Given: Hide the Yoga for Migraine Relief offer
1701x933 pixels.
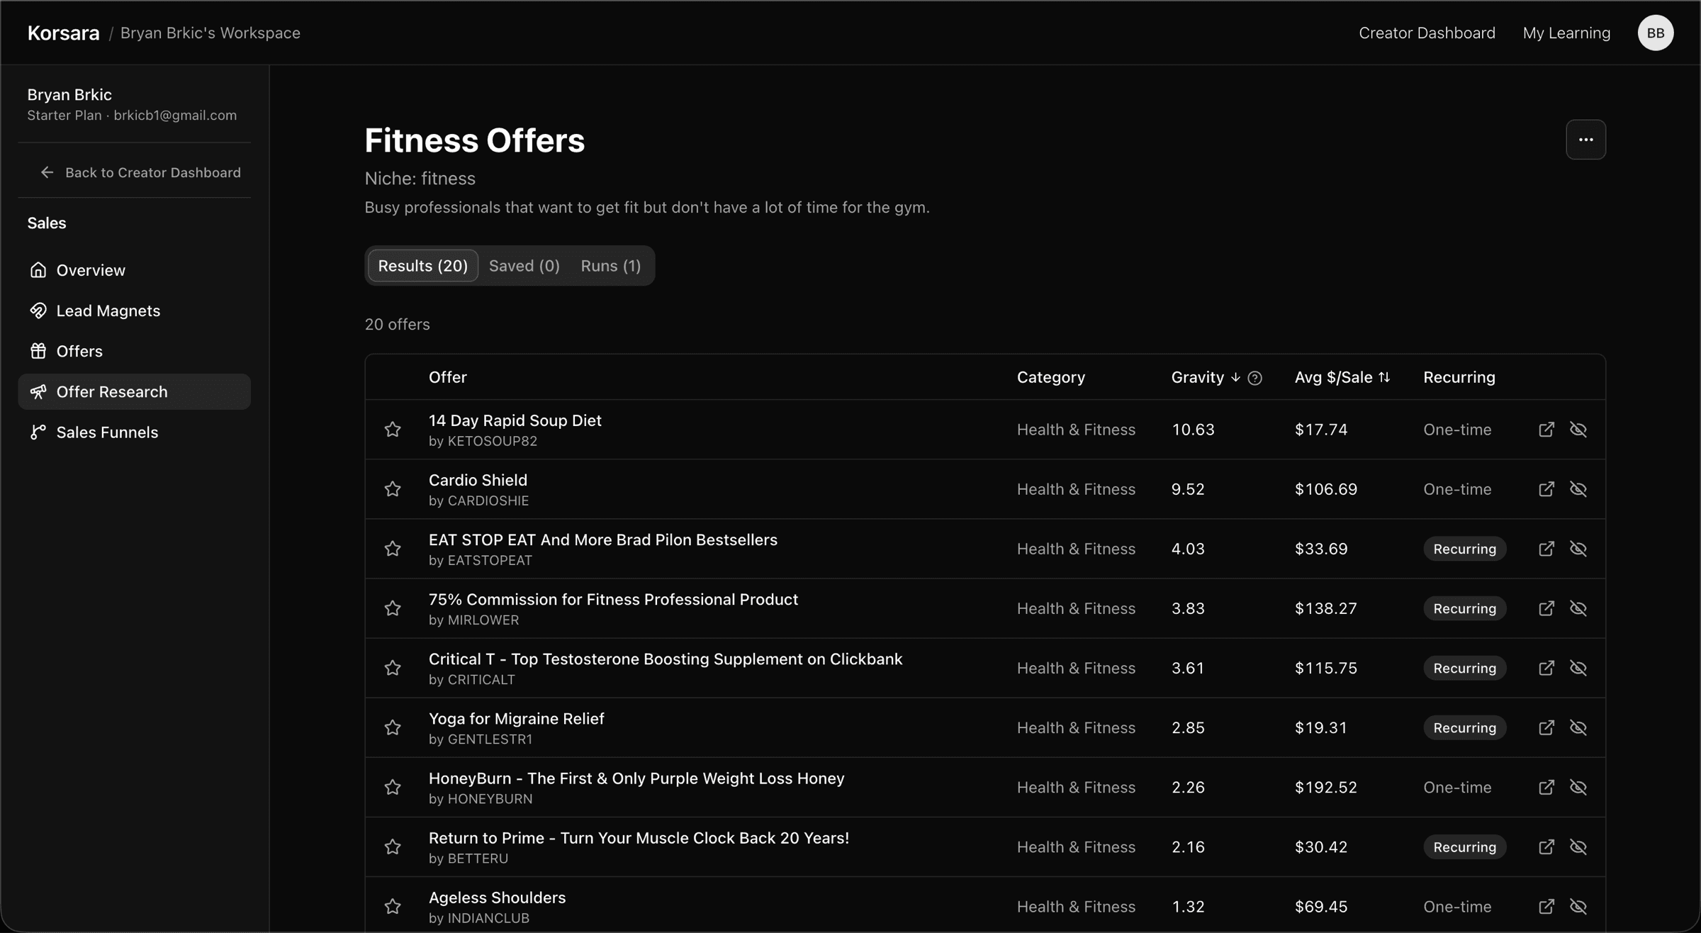Looking at the screenshot, I should tap(1578, 727).
